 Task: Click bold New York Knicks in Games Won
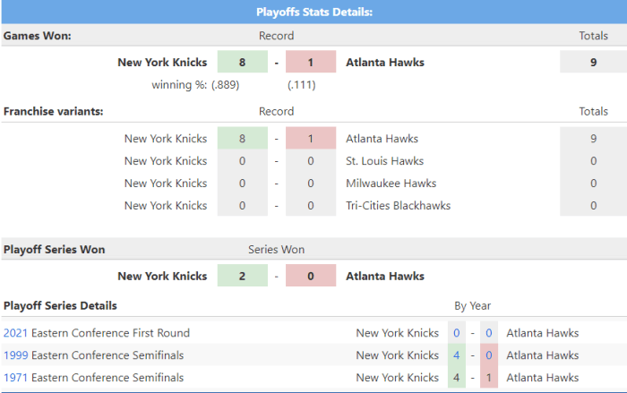tap(162, 63)
